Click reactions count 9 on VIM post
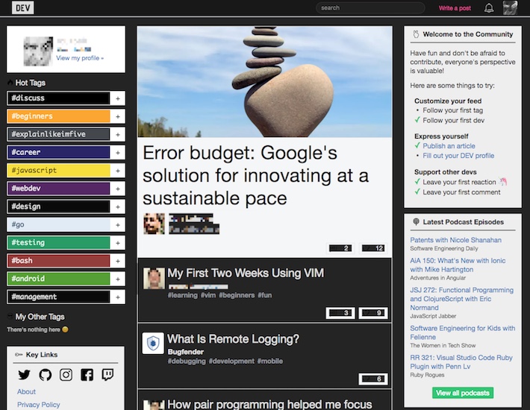The width and height of the screenshot is (530, 410). tap(373, 313)
